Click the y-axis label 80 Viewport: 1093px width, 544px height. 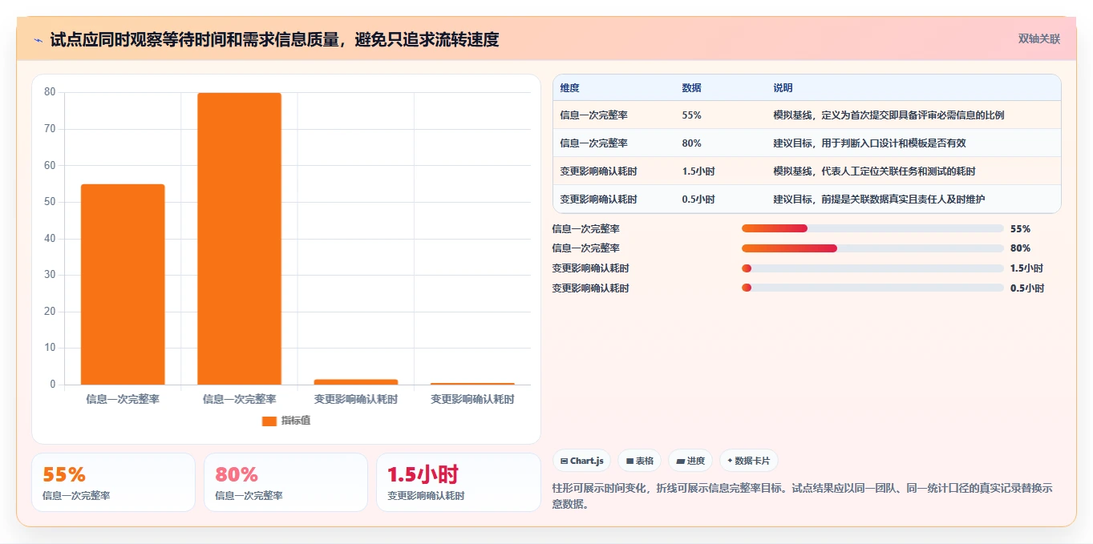[50, 92]
